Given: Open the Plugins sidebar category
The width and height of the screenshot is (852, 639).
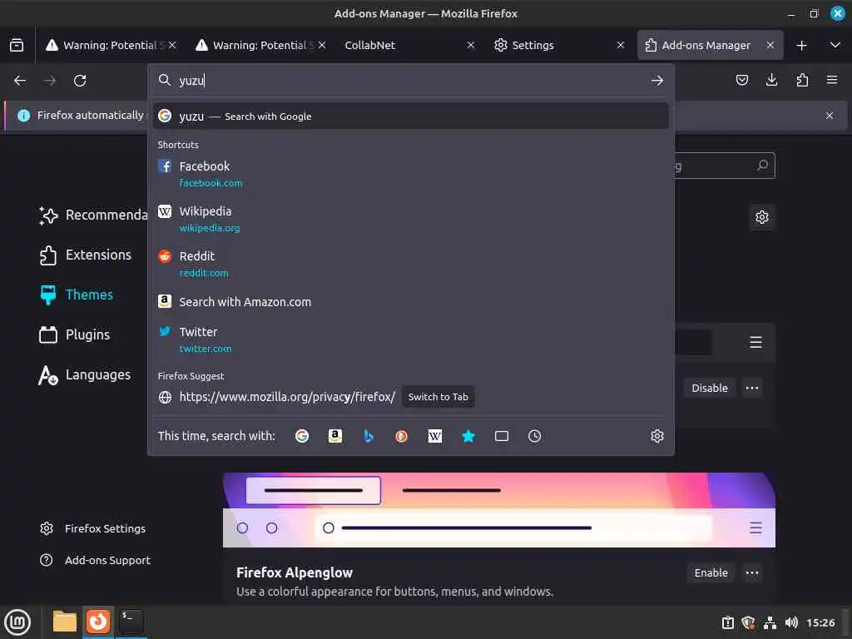Looking at the screenshot, I should (x=74, y=334).
